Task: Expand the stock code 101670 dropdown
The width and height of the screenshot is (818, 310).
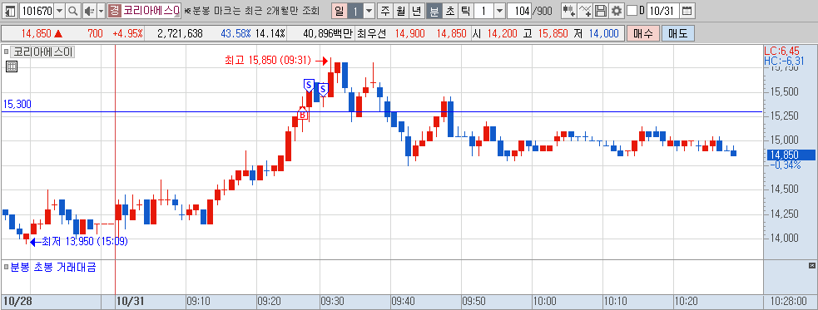Action: tap(59, 11)
